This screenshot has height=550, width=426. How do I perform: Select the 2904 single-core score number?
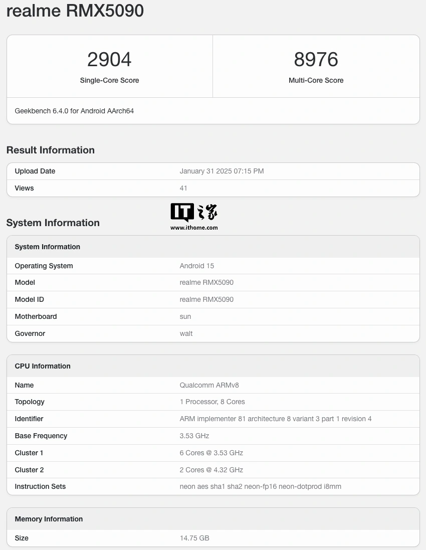coord(109,60)
